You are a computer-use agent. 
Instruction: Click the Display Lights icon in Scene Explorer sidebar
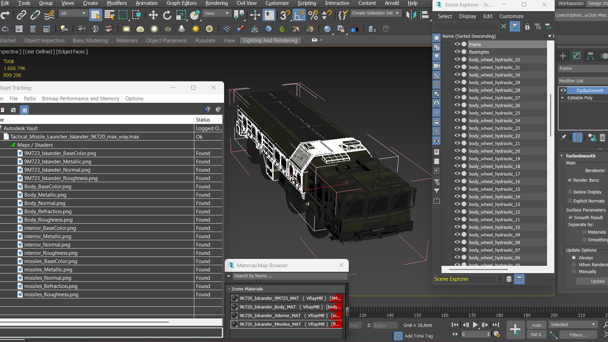point(437,56)
